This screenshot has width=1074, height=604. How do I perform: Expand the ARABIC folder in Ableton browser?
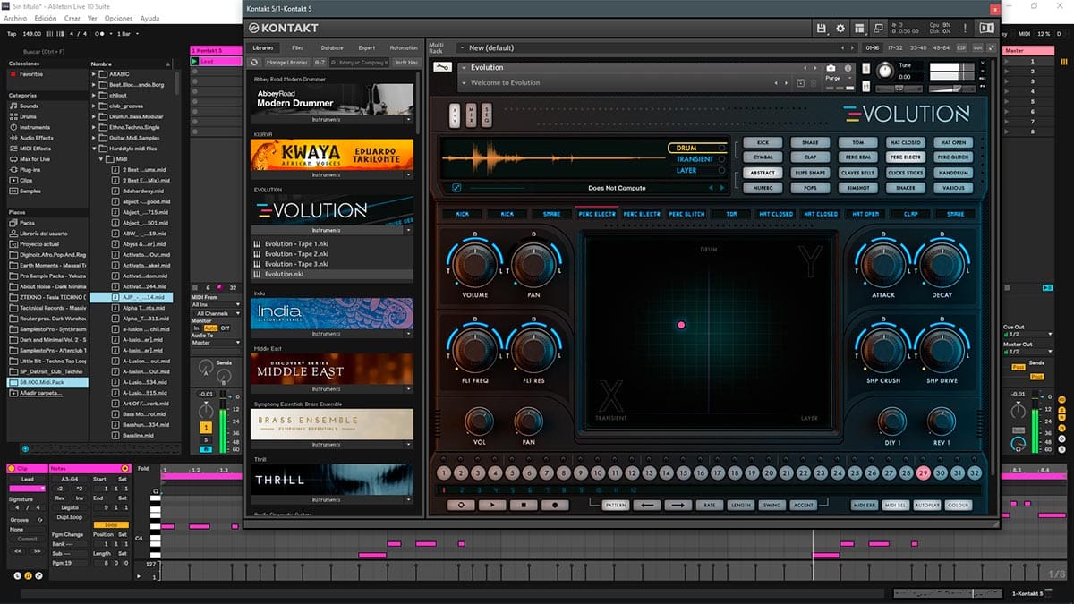click(95, 74)
